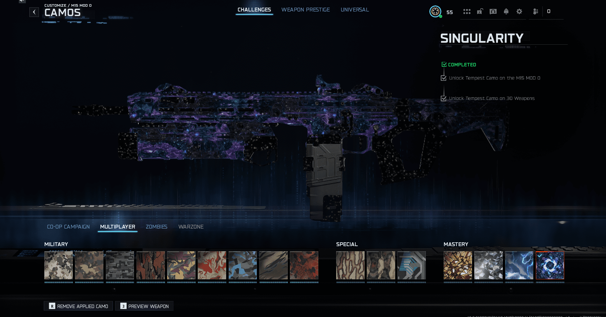606x317 pixels.
Task: Switch to the Weapon Prestige tab
Action: coord(306,10)
